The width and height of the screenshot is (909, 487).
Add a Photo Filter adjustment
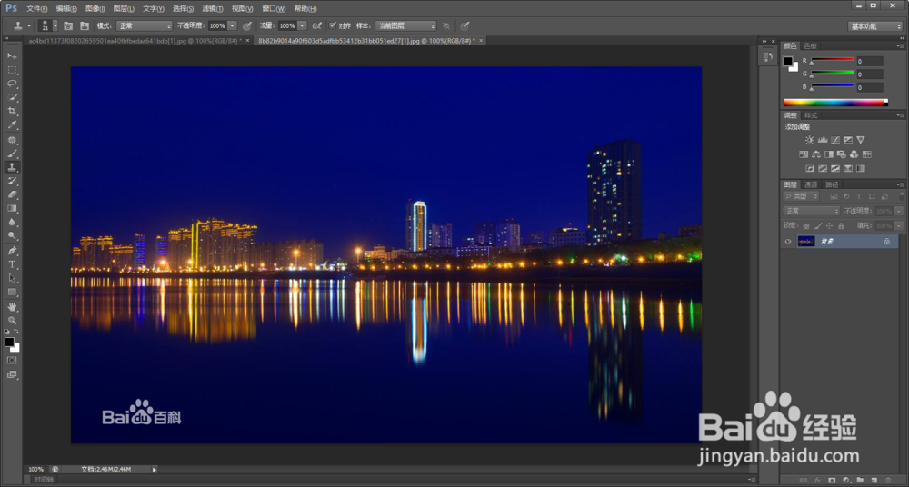coord(841,154)
